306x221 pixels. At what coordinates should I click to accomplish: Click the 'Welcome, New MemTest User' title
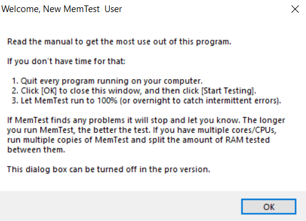(62, 9)
